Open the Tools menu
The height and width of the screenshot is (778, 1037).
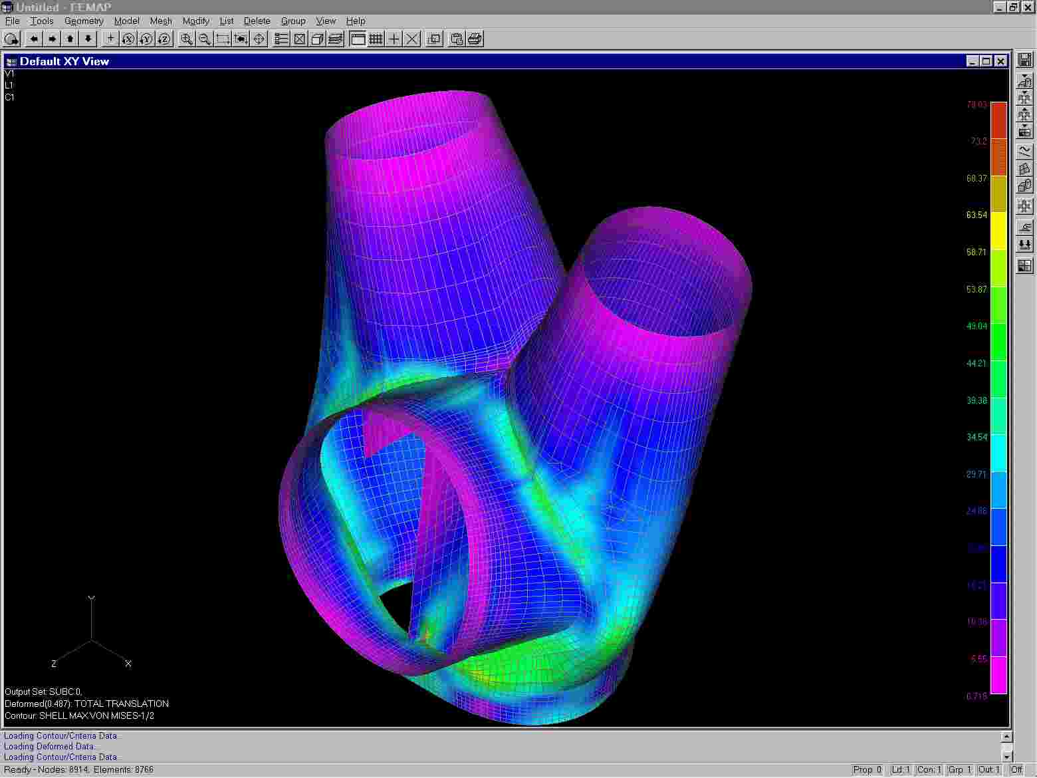(x=42, y=21)
